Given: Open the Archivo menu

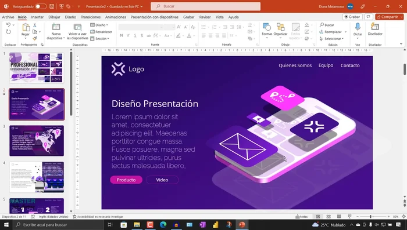Looking at the screenshot, I should tap(8, 17).
